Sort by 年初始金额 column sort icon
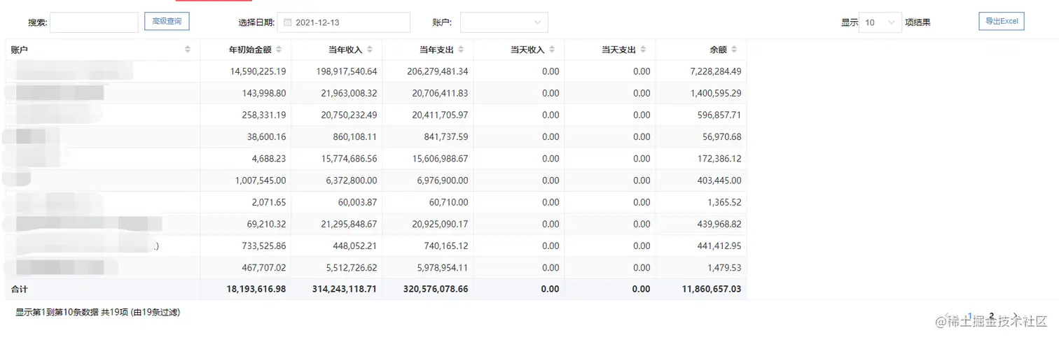1059x340 pixels. tap(279, 50)
